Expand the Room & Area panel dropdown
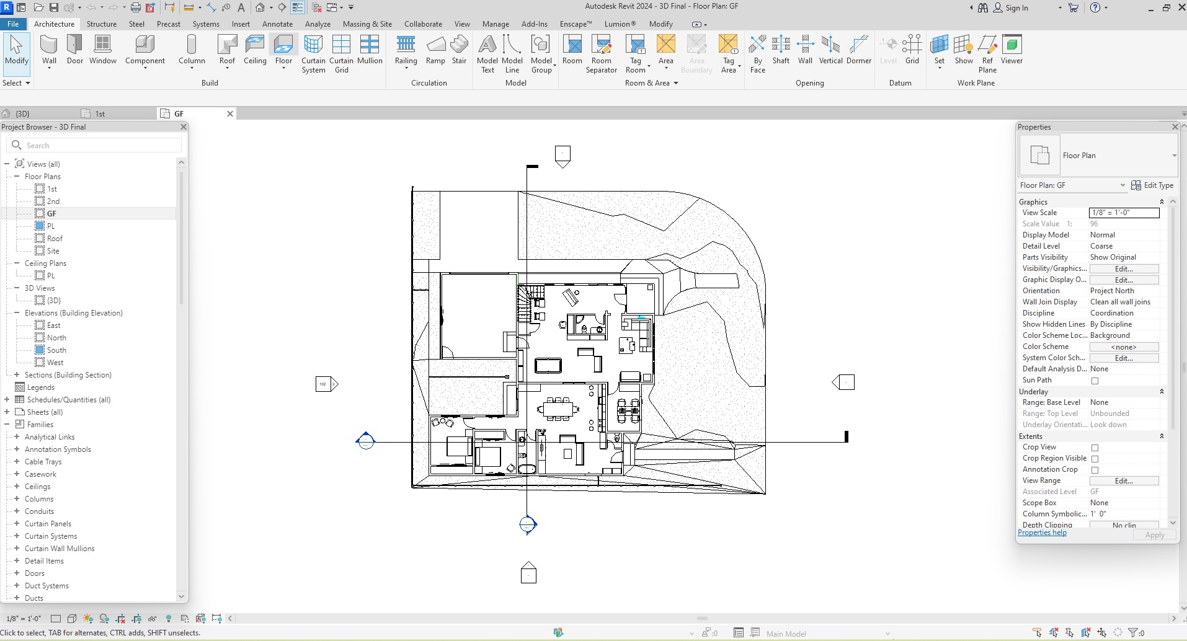The image size is (1187, 641). (x=652, y=83)
